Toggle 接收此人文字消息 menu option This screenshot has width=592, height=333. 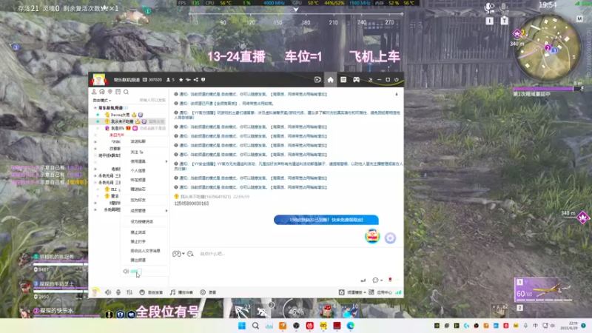point(145,251)
